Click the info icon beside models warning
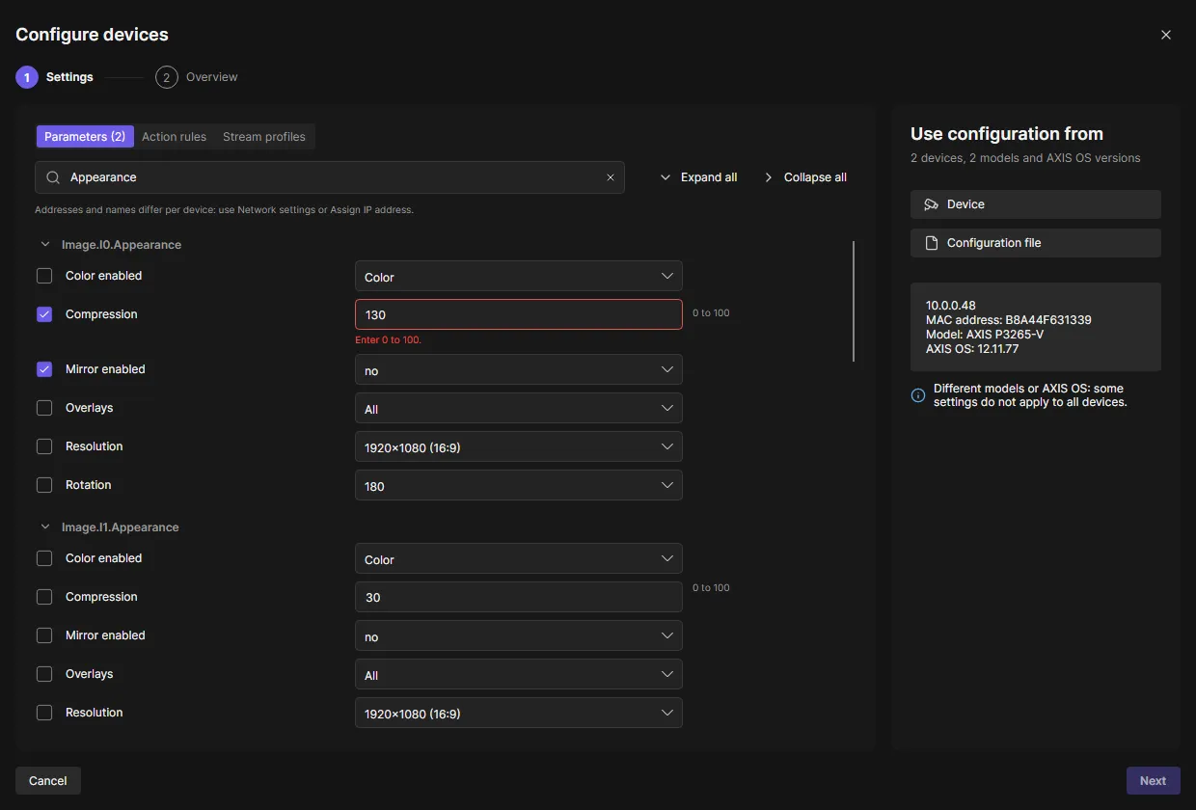 tap(918, 395)
